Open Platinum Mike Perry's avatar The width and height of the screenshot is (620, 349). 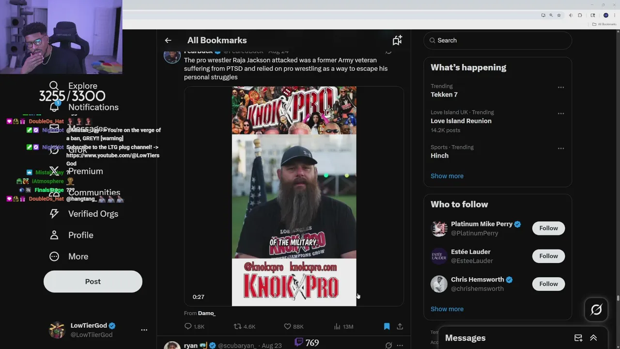[439, 228]
